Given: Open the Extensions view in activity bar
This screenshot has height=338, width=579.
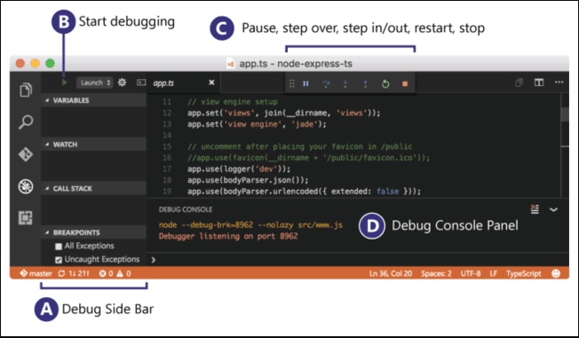Looking at the screenshot, I should point(26,217).
